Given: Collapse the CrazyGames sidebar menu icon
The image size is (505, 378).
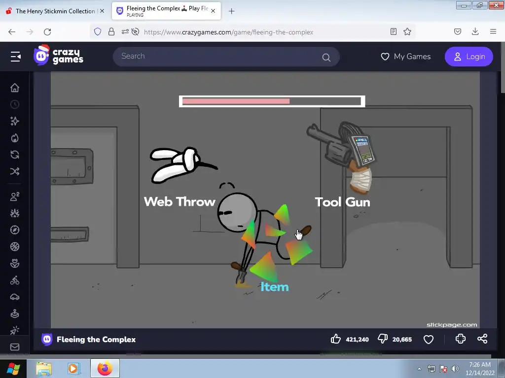Looking at the screenshot, I should pos(15,57).
